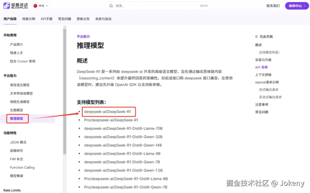Jump to 安装与升级 in outline

tap(263, 60)
